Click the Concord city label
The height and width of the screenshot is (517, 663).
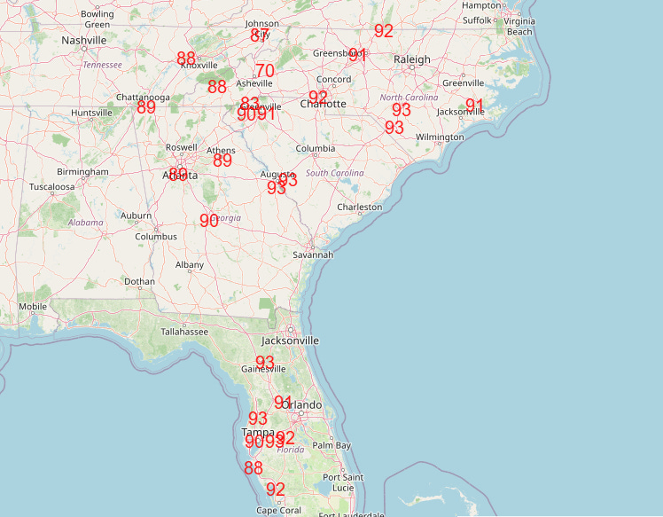click(333, 79)
